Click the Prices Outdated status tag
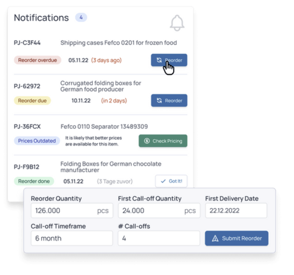The image size is (294, 275). pos(37,141)
